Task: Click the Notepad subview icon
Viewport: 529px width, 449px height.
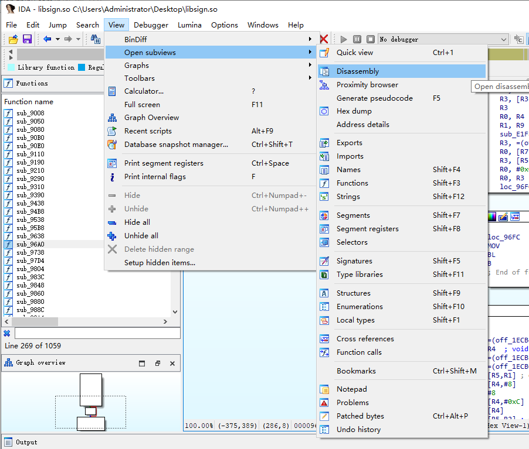Action: tap(324, 389)
